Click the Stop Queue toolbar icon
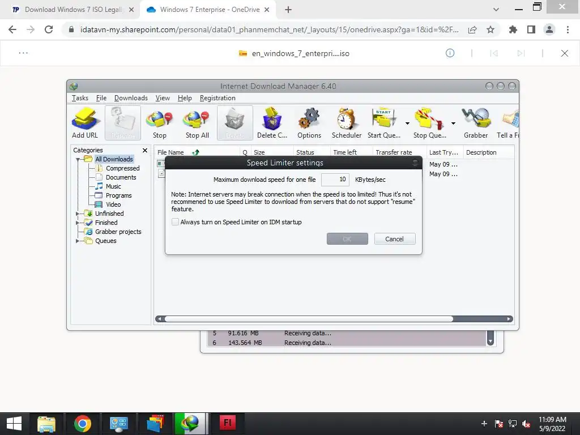This screenshot has width=580, height=435. 429,123
